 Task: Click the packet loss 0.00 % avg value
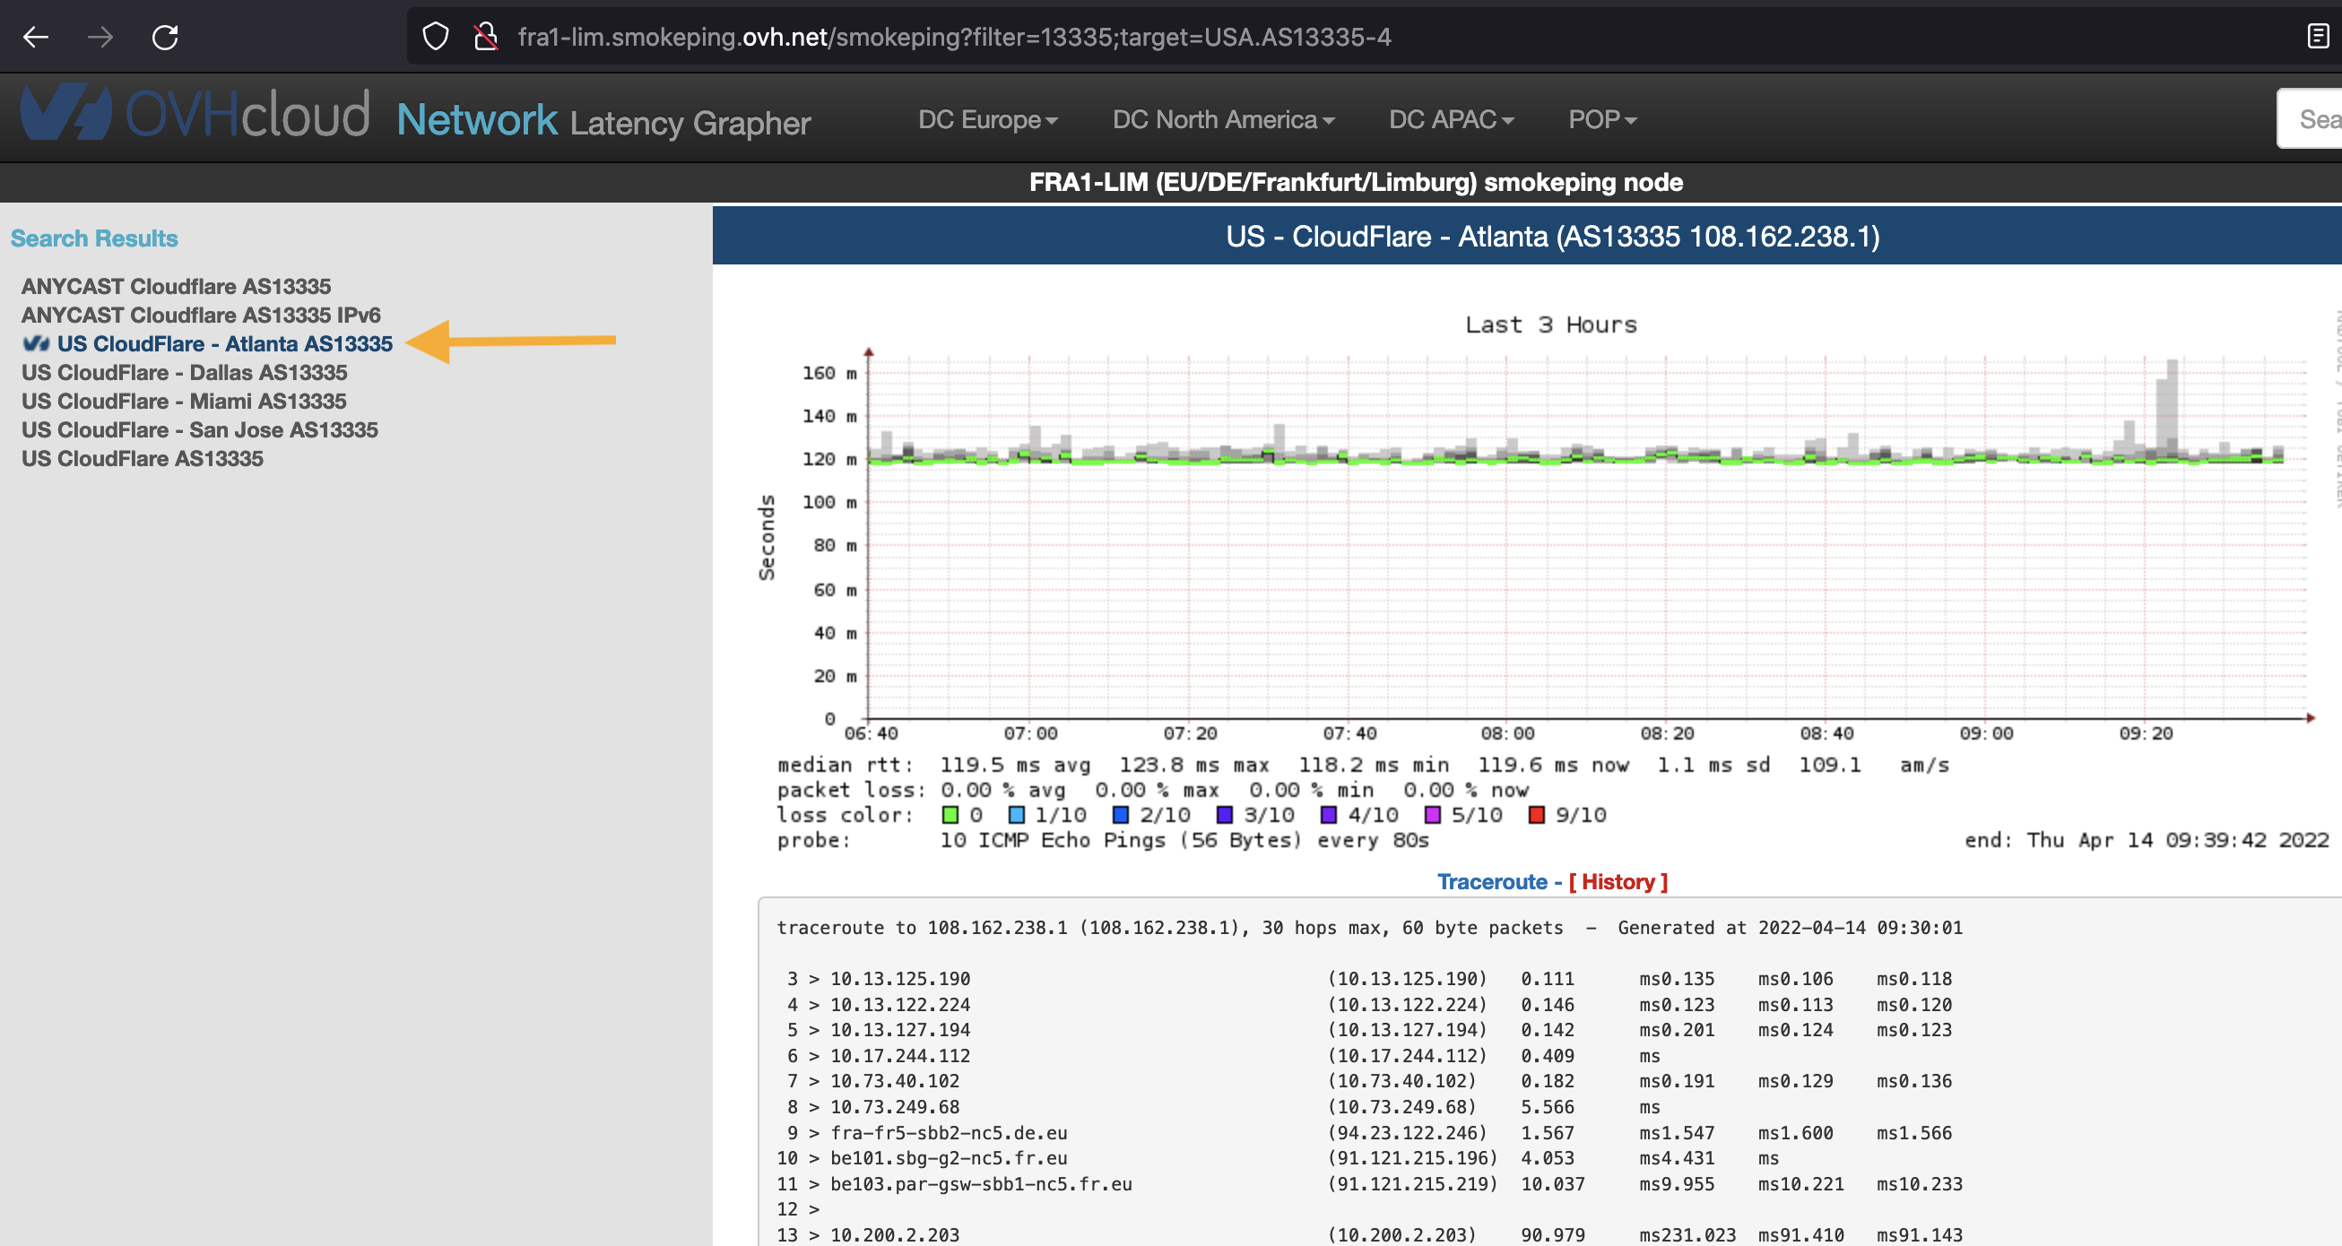point(1002,791)
